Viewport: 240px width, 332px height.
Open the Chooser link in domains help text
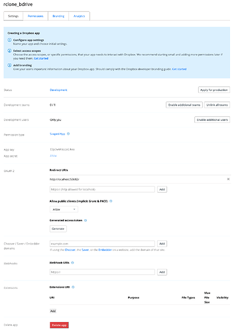pos(70,250)
